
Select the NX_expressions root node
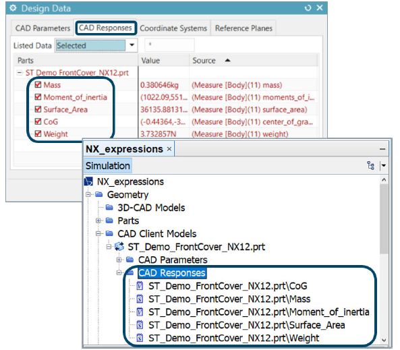[130, 181]
